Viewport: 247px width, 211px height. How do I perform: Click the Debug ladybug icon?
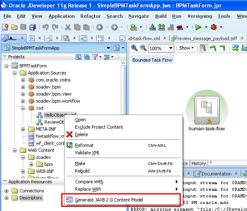[x=214, y=27]
